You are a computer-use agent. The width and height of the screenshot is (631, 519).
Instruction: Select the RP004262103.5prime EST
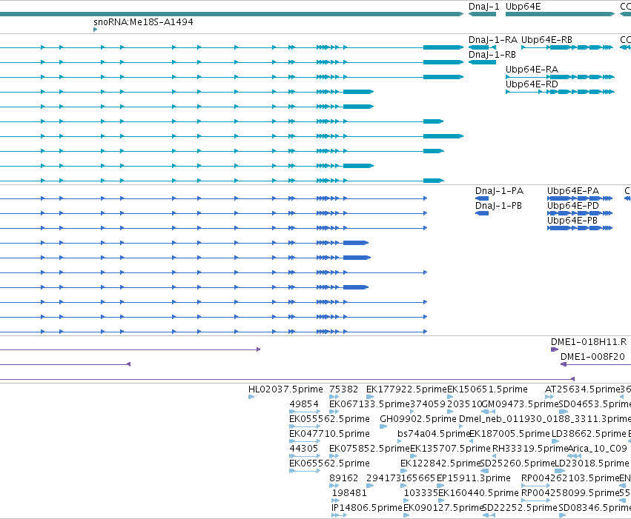pyautogui.click(x=535, y=486)
